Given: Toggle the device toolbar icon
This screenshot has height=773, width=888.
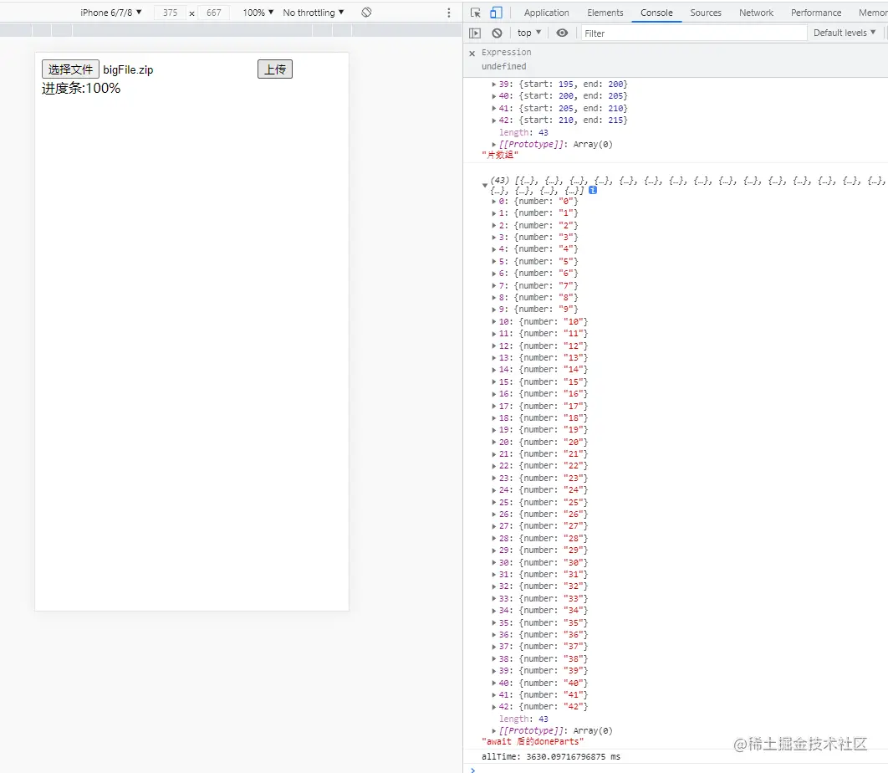Looking at the screenshot, I should click(x=496, y=13).
